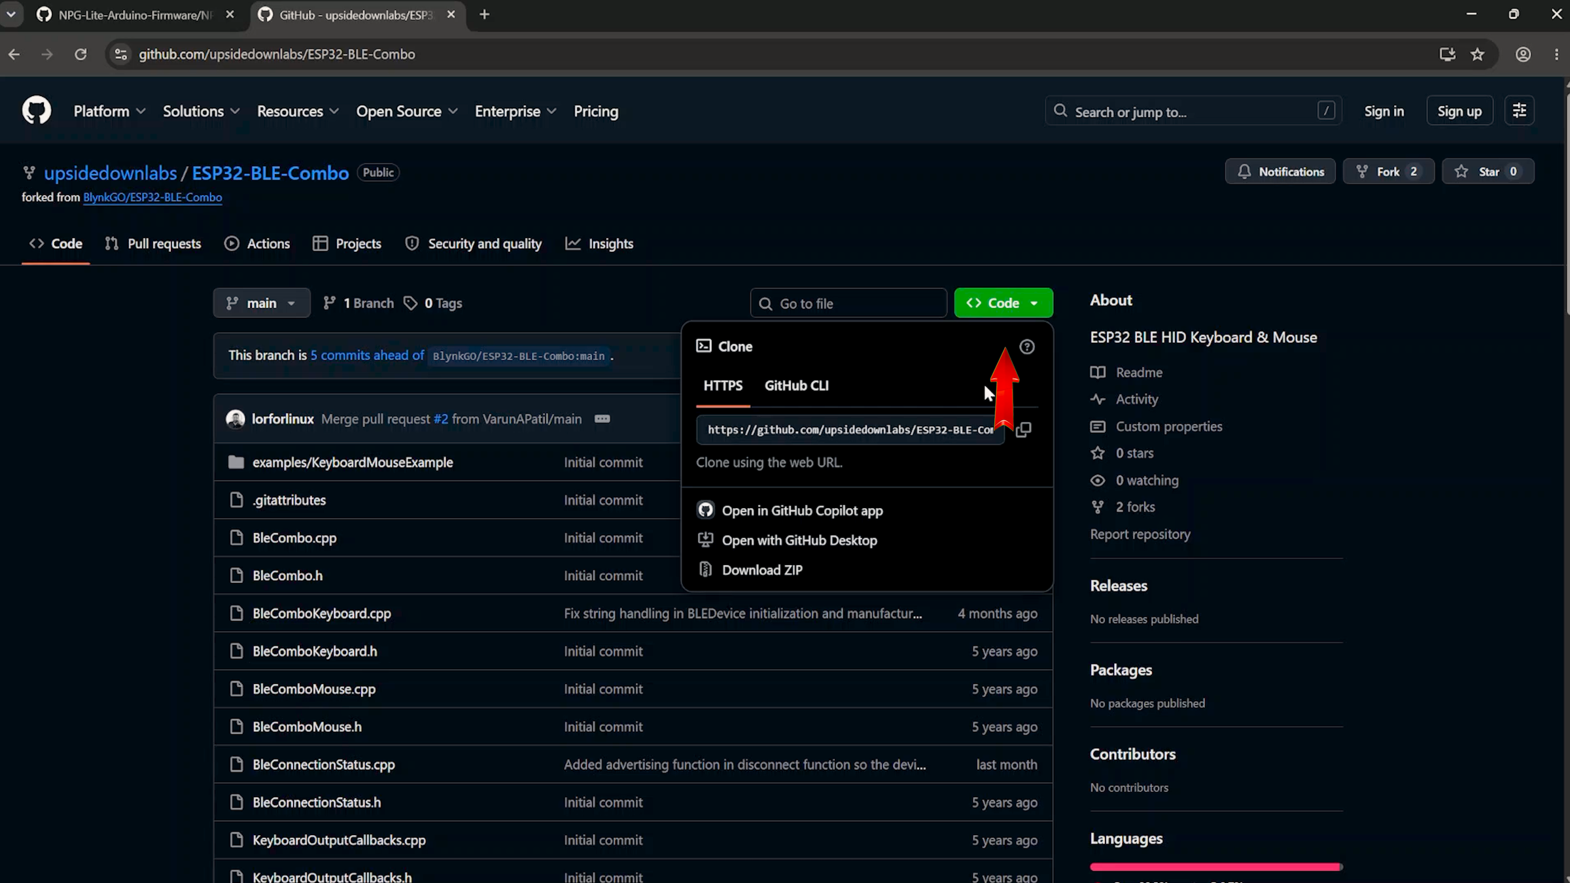The height and width of the screenshot is (883, 1570).
Task: Click Report repository link
Action: [1140, 534]
